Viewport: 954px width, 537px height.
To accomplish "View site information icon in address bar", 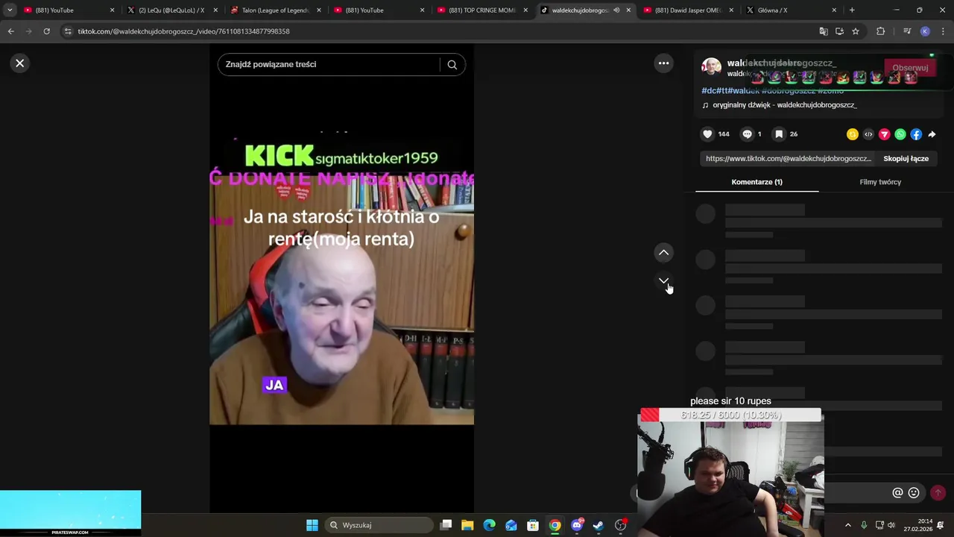I will point(68,31).
